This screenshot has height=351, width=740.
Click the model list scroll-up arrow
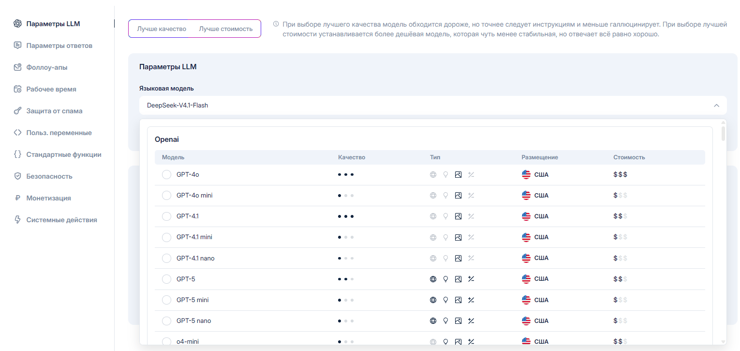(724, 122)
